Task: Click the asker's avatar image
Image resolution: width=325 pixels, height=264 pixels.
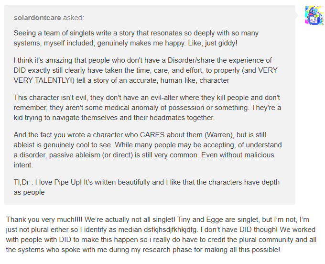Action: point(314,15)
